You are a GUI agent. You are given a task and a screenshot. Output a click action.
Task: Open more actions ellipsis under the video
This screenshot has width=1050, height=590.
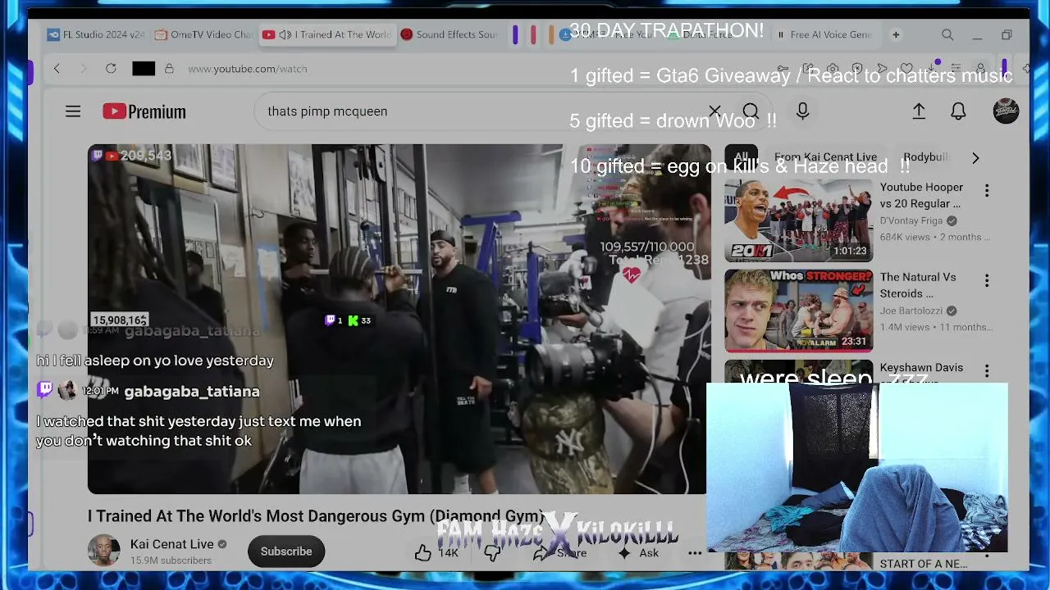point(695,553)
